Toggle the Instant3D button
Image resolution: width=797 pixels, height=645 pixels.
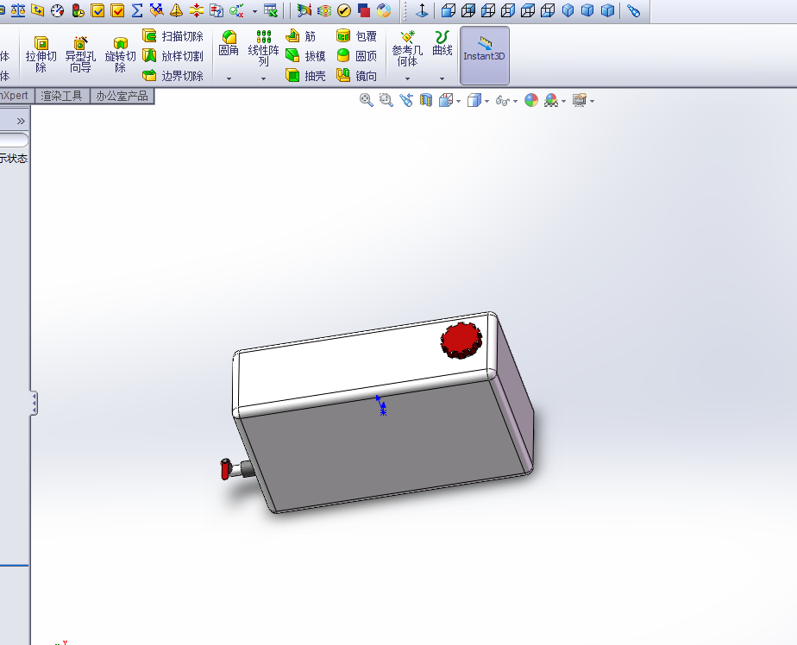(x=485, y=55)
